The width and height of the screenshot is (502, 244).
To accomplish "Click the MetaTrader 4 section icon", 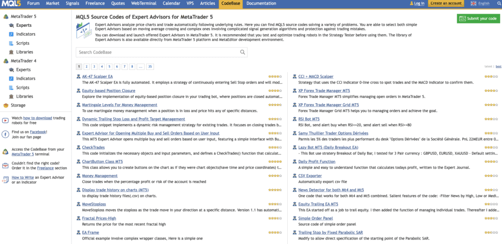I will pyautogui.click(x=6, y=61).
